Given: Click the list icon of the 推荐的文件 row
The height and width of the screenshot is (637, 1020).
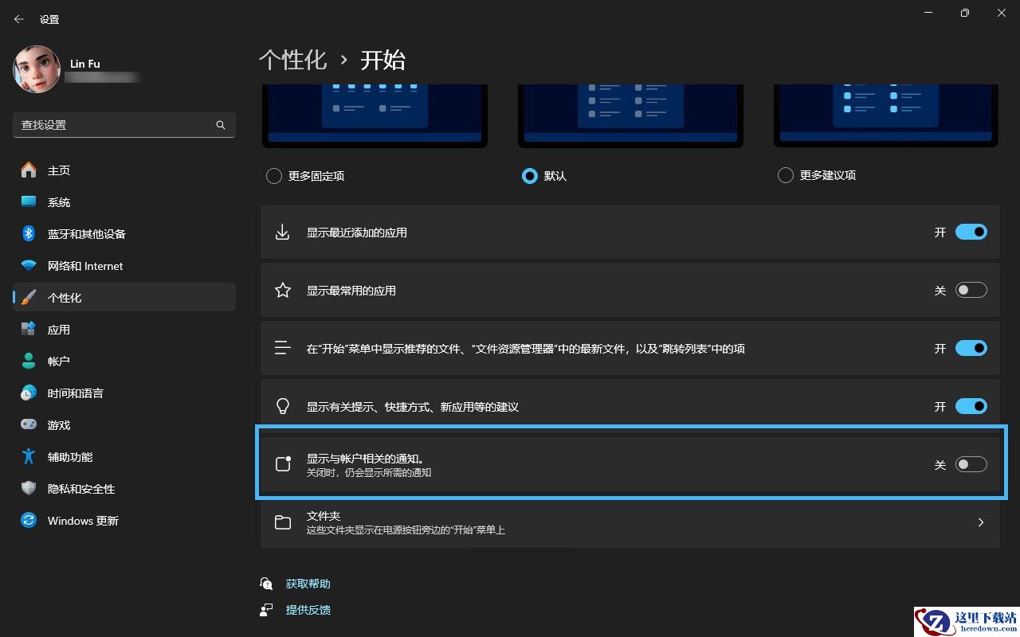Looking at the screenshot, I should [x=282, y=349].
